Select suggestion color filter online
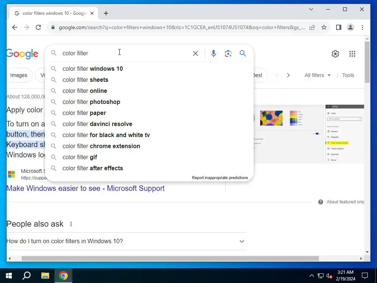The height and width of the screenshot is (283, 377). [149, 91]
